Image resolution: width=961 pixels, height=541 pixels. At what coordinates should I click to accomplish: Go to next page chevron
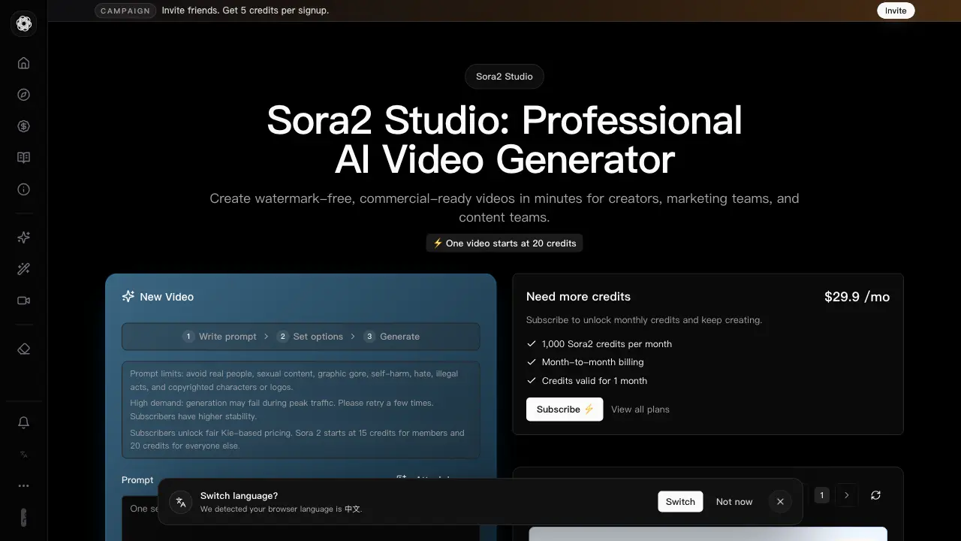click(847, 495)
